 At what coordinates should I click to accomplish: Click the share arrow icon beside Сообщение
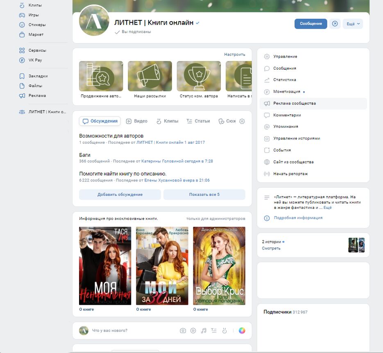tap(335, 24)
